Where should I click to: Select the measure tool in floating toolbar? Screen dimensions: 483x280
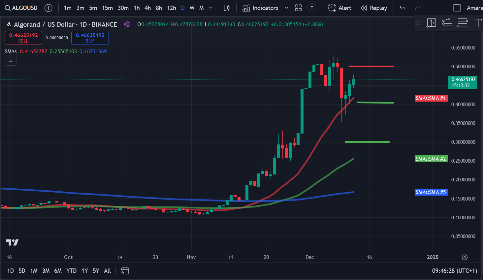click(431, 23)
